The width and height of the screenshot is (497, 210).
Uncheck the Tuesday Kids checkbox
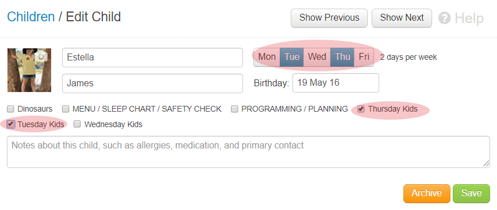pyautogui.click(x=11, y=124)
